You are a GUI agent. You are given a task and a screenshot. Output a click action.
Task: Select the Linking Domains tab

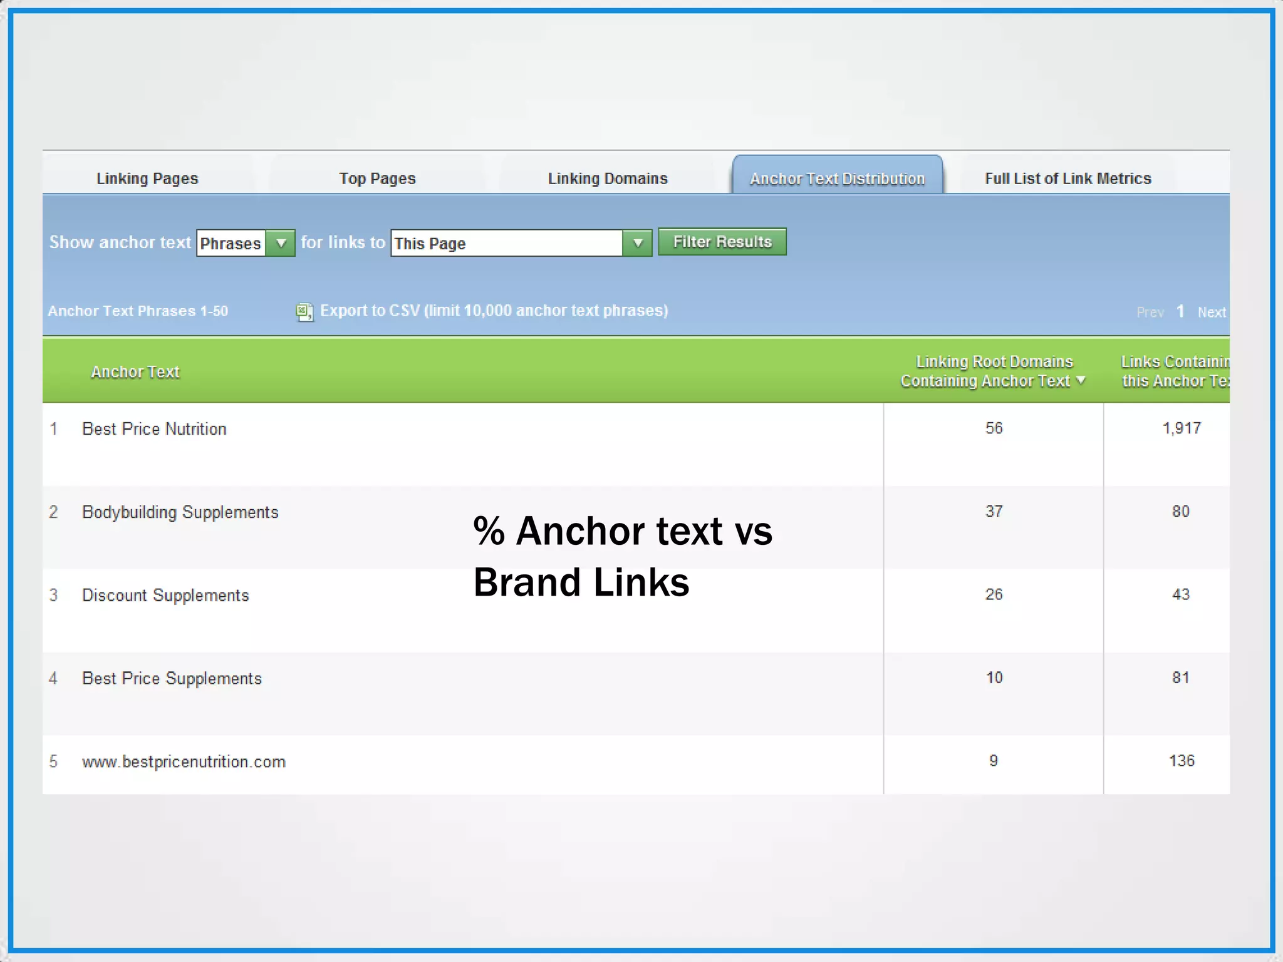[608, 178]
